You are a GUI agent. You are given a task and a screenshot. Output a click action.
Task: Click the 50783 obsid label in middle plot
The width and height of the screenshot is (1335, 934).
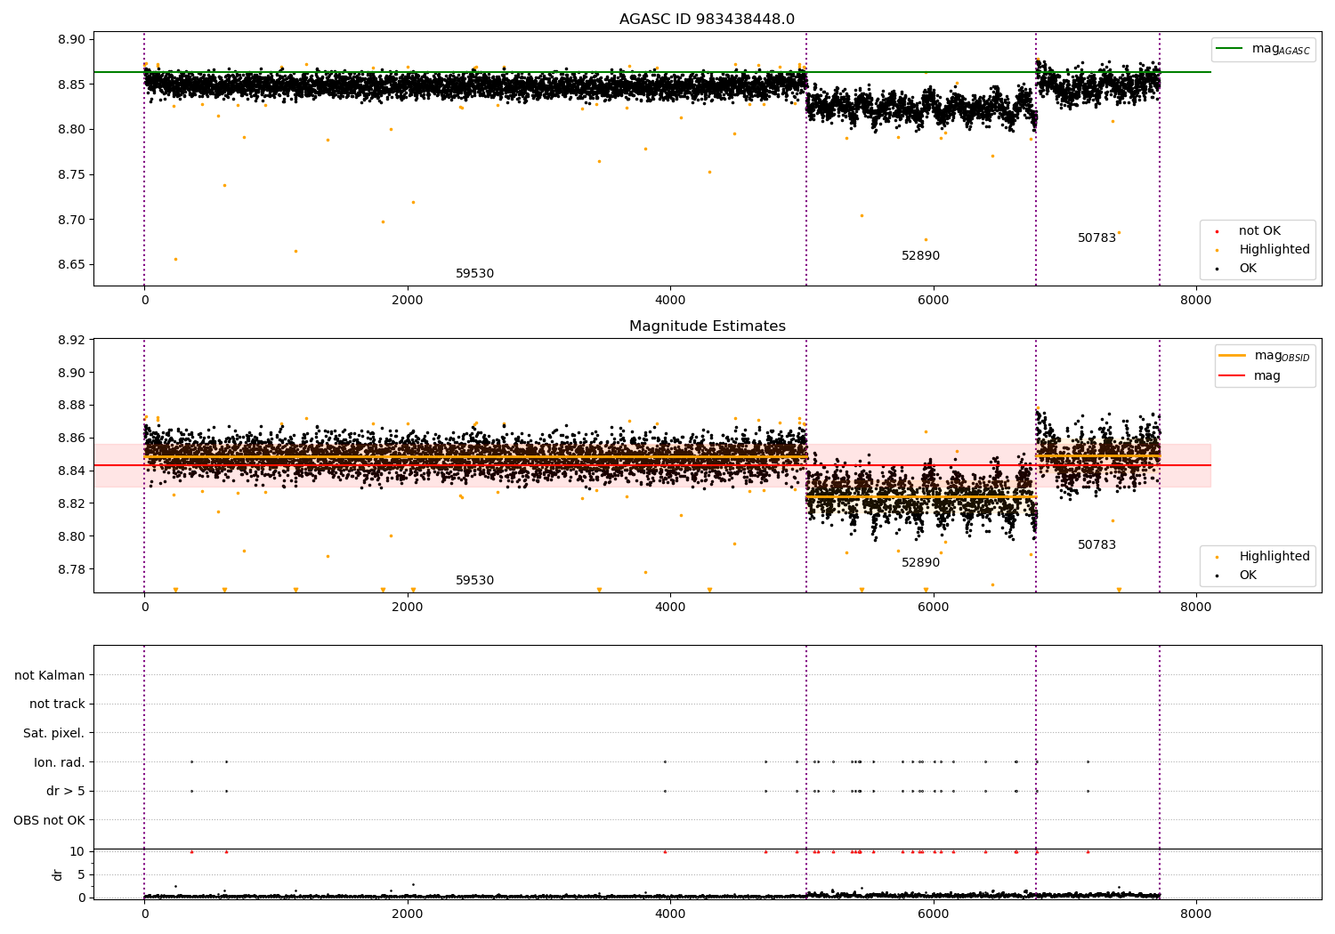(1096, 545)
